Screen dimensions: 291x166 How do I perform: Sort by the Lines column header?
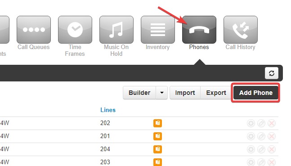tap(108, 110)
